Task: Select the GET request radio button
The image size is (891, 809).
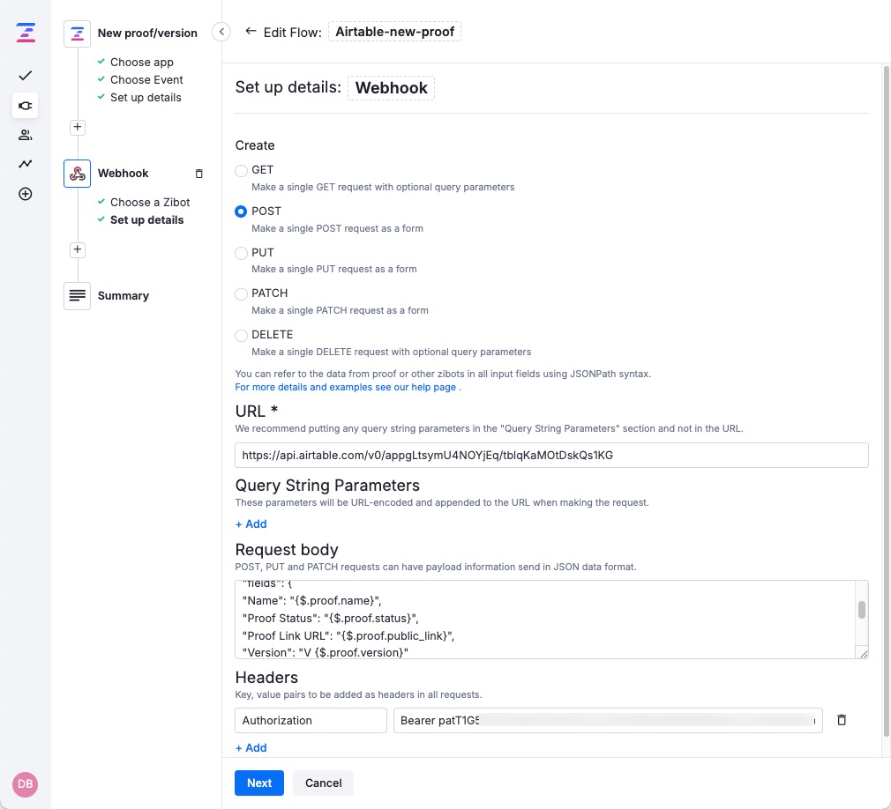Action: pos(241,170)
